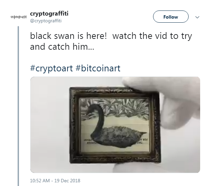Open the #cryptoart hashtag
The height and width of the screenshot is (186, 212).
(51, 68)
